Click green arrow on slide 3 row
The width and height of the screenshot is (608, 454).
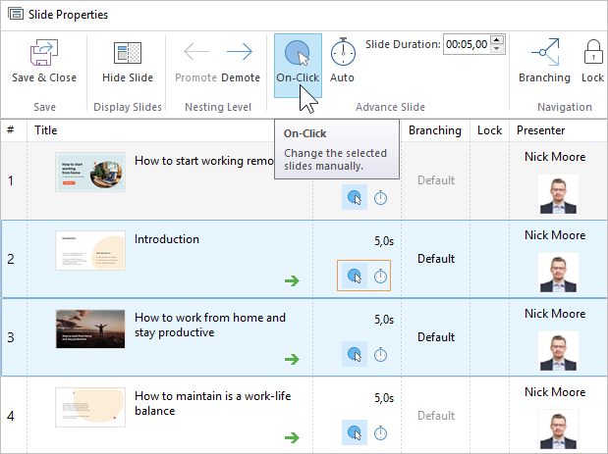coord(292,359)
